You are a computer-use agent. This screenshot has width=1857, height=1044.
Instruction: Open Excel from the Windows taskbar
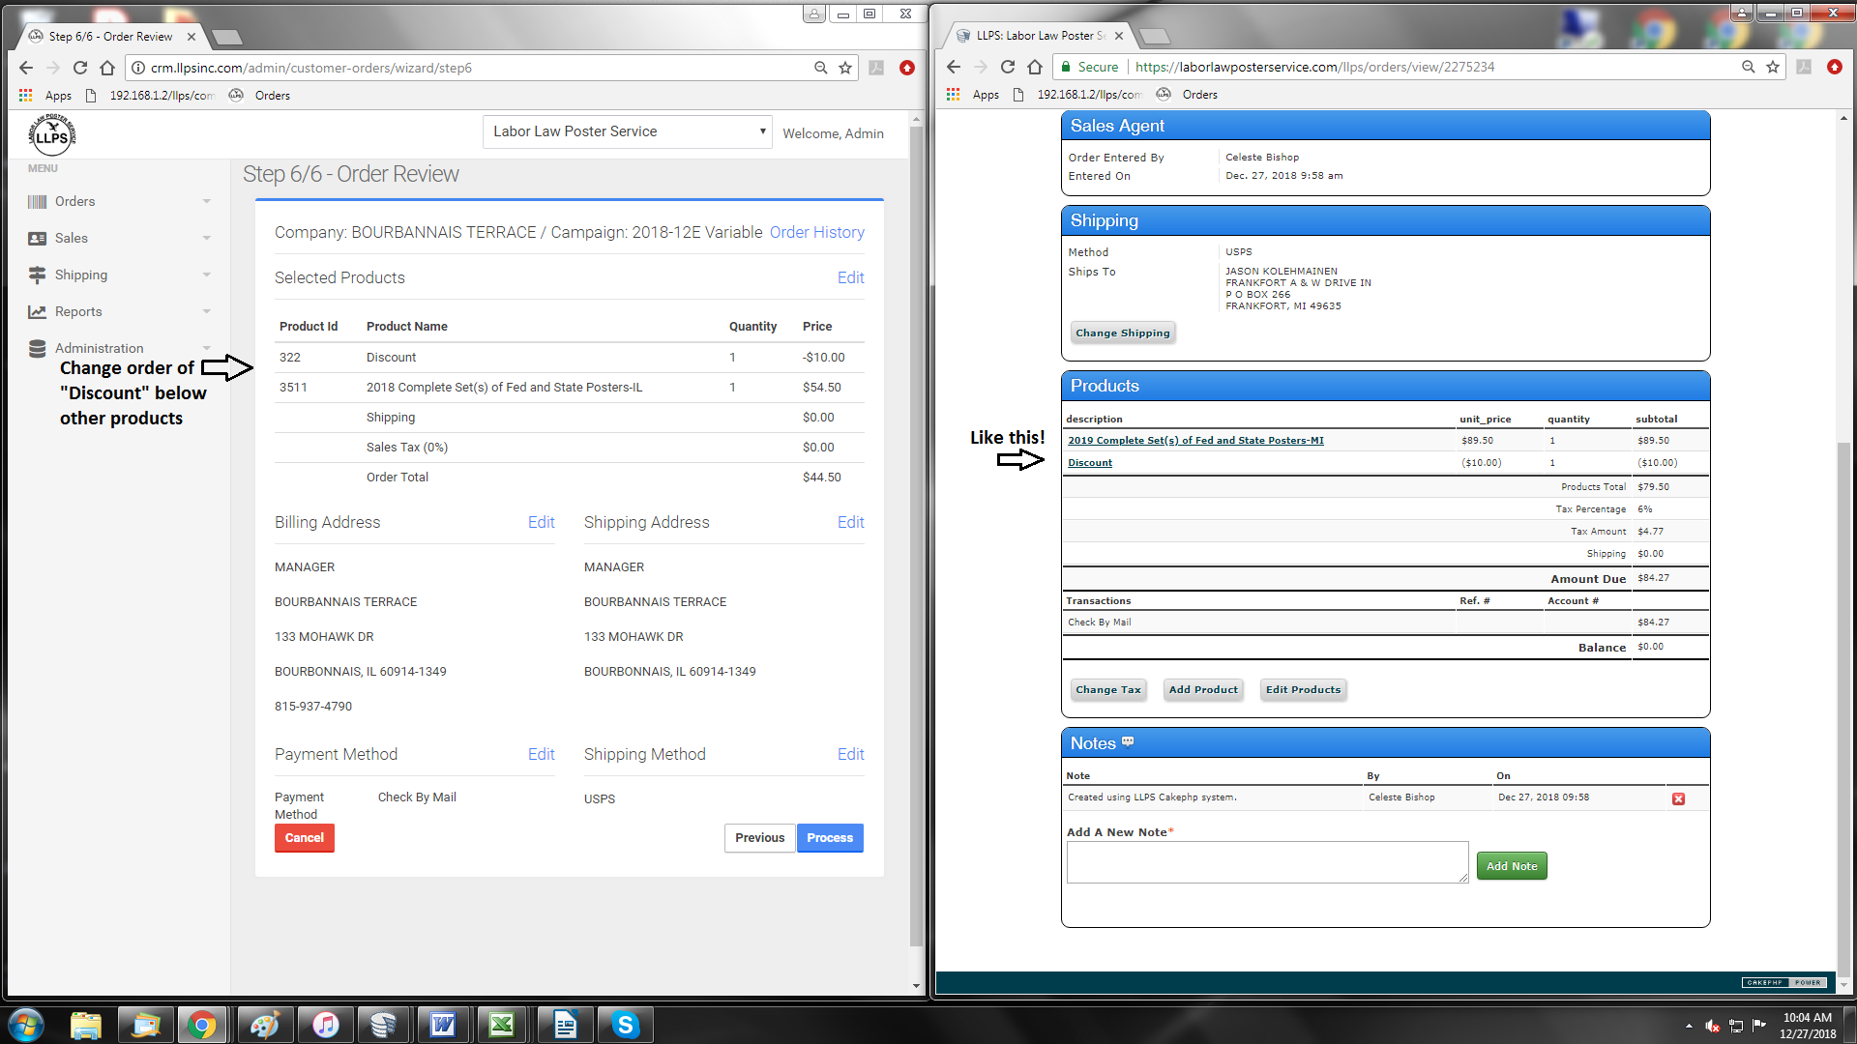[502, 1025]
